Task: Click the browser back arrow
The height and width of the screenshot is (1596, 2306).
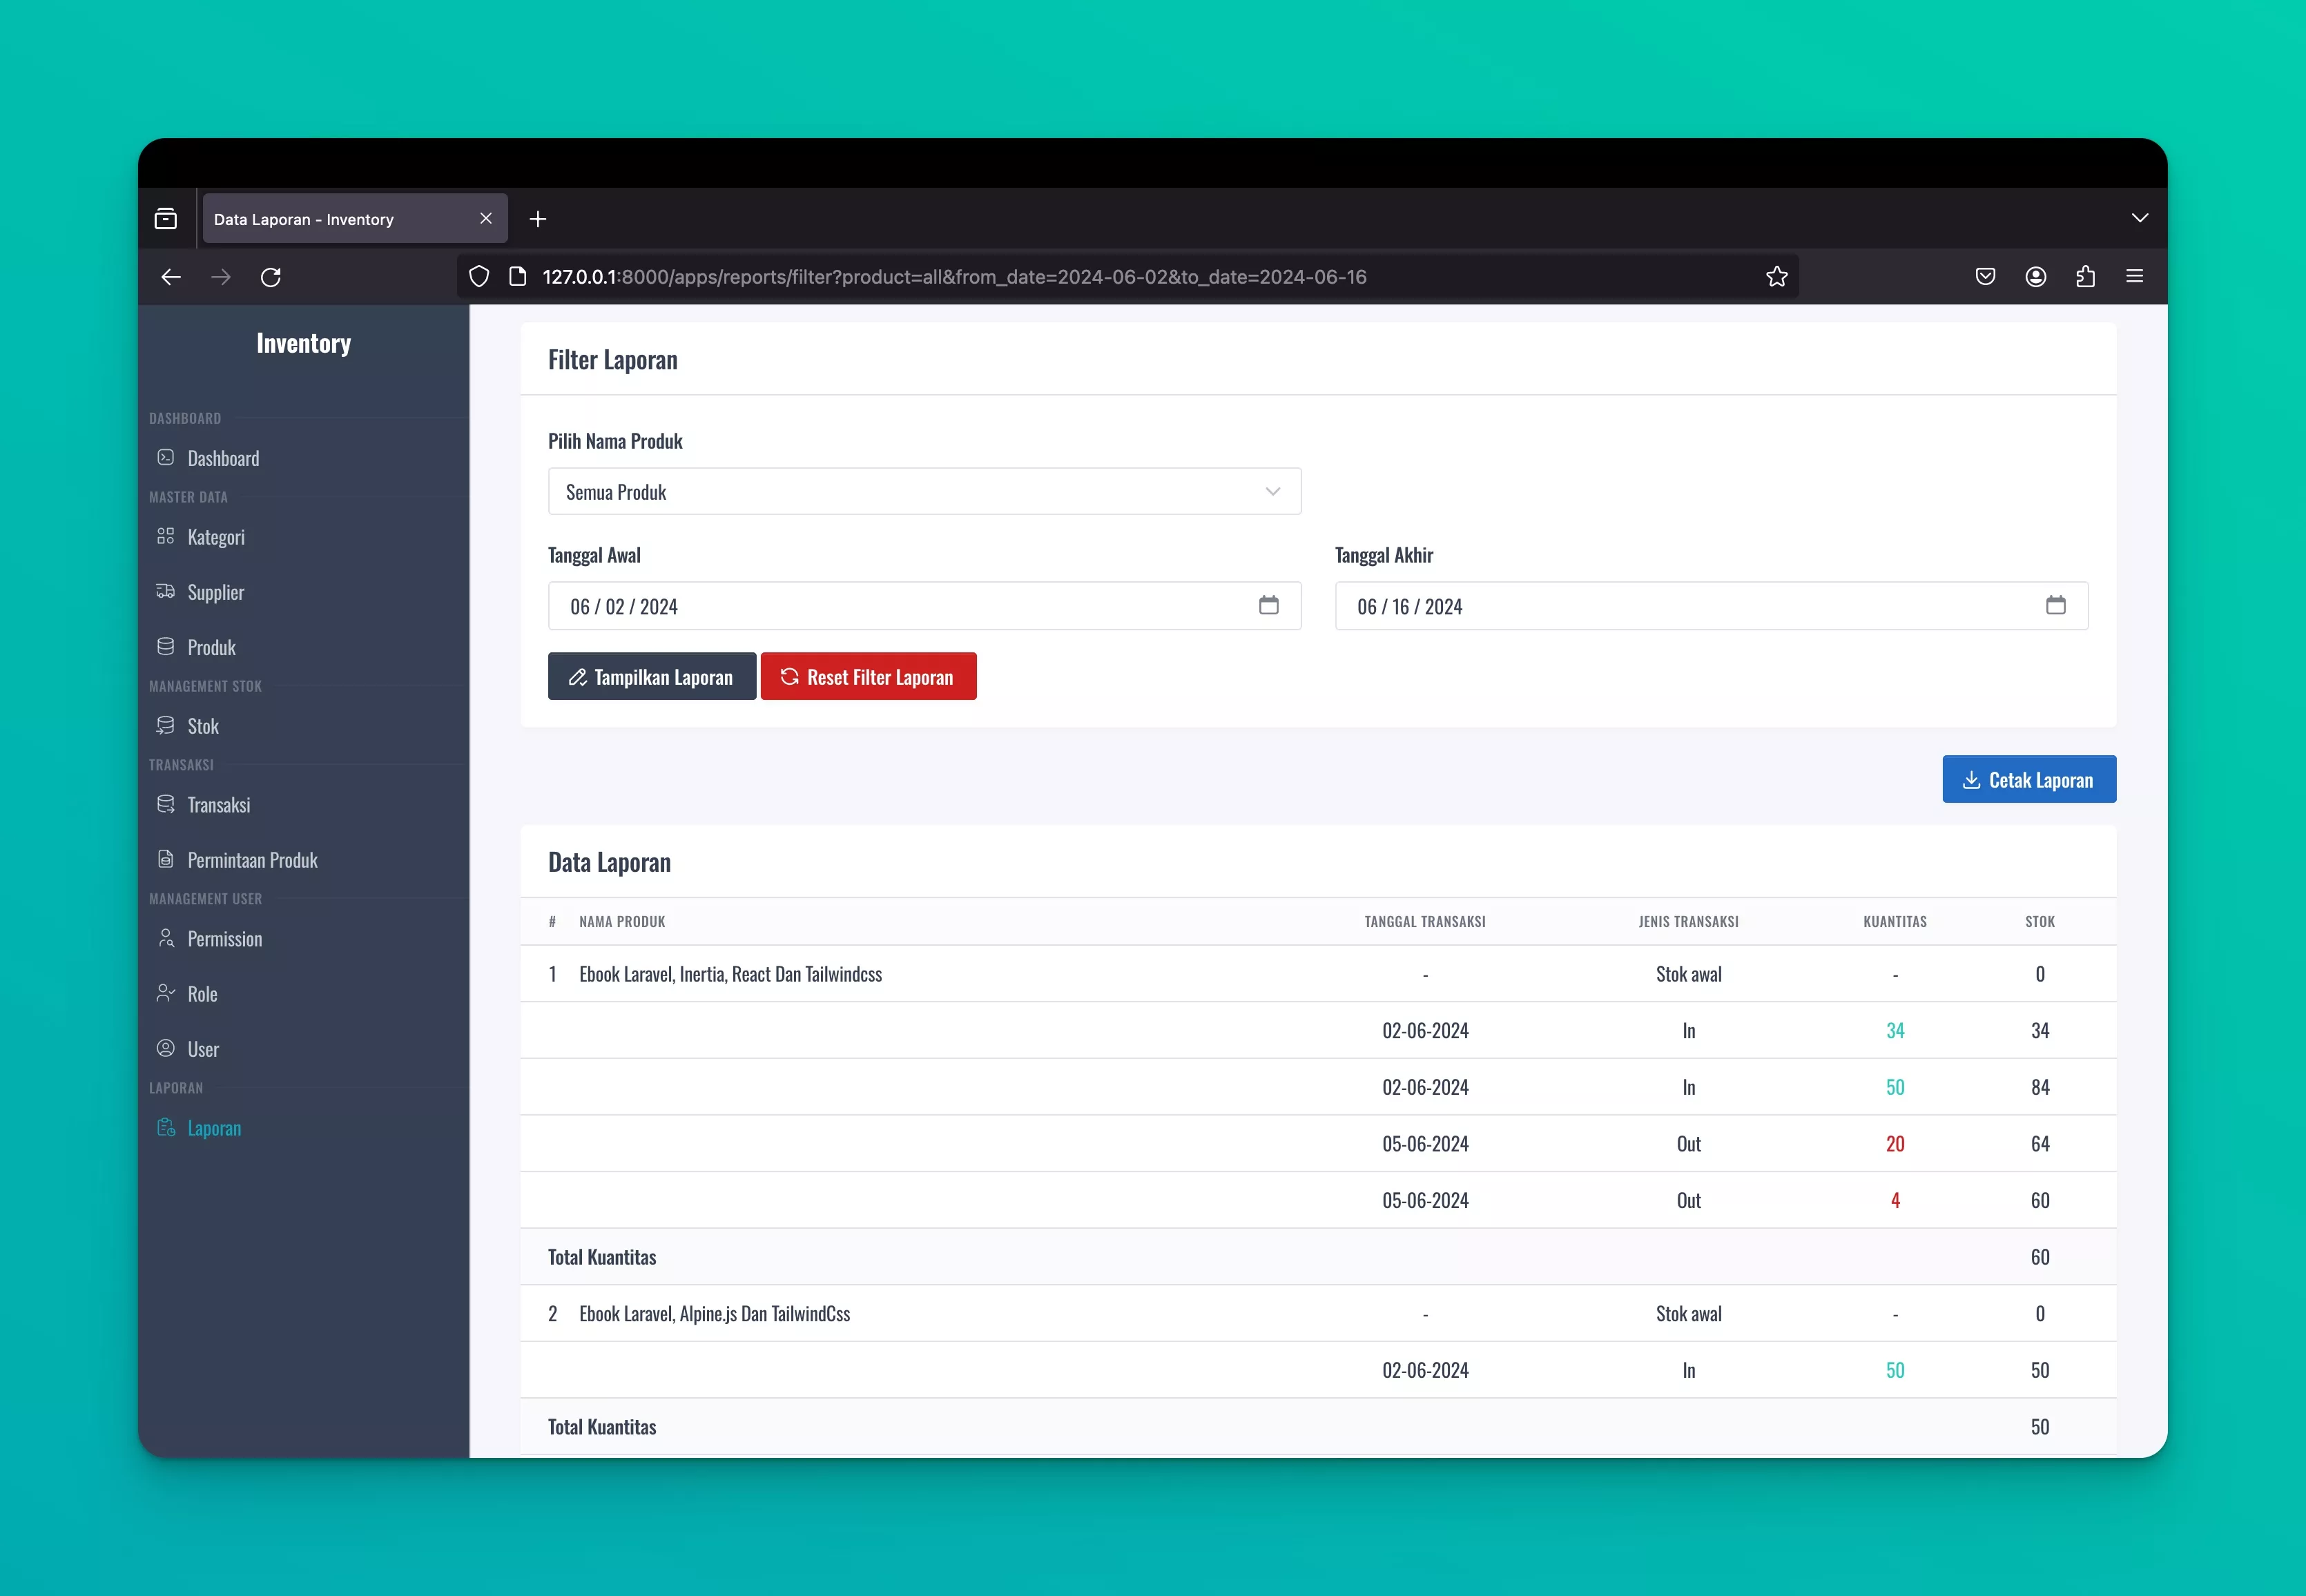Action: click(x=171, y=277)
